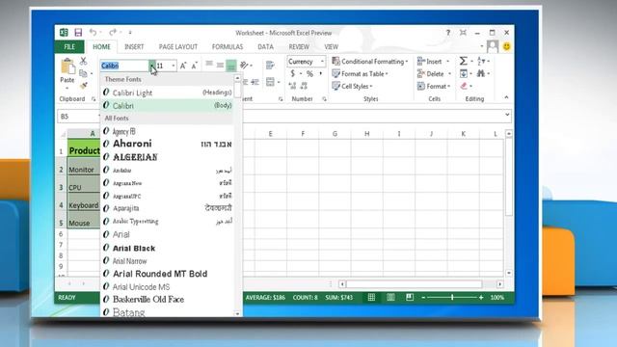Click the Undo arrow icon

(93, 32)
